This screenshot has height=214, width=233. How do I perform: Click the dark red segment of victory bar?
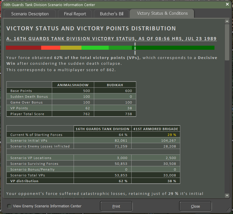click(x=23, y=48)
